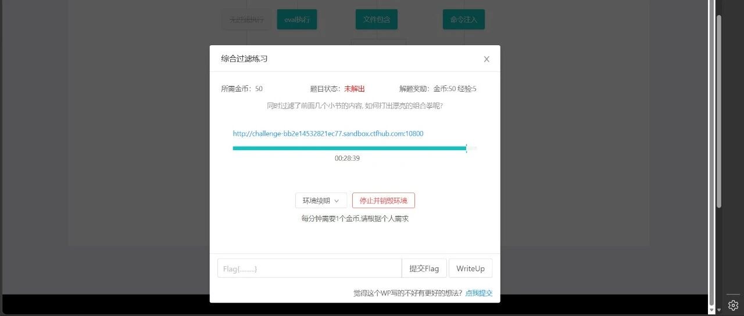The height and width of the screenshot is (316, 744).
Task: Click the 每分钟需要1个金币 notice text
Action: click(355, 219)
